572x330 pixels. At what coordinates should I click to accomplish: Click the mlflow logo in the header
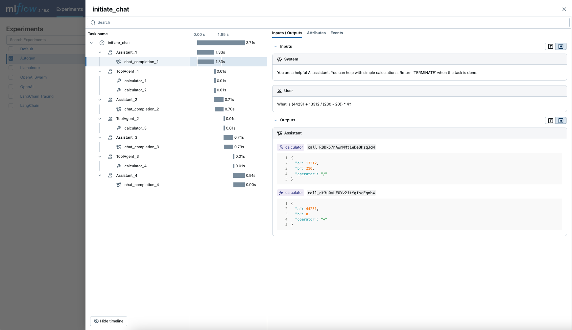pyautogui.click(x=21, y=9)
